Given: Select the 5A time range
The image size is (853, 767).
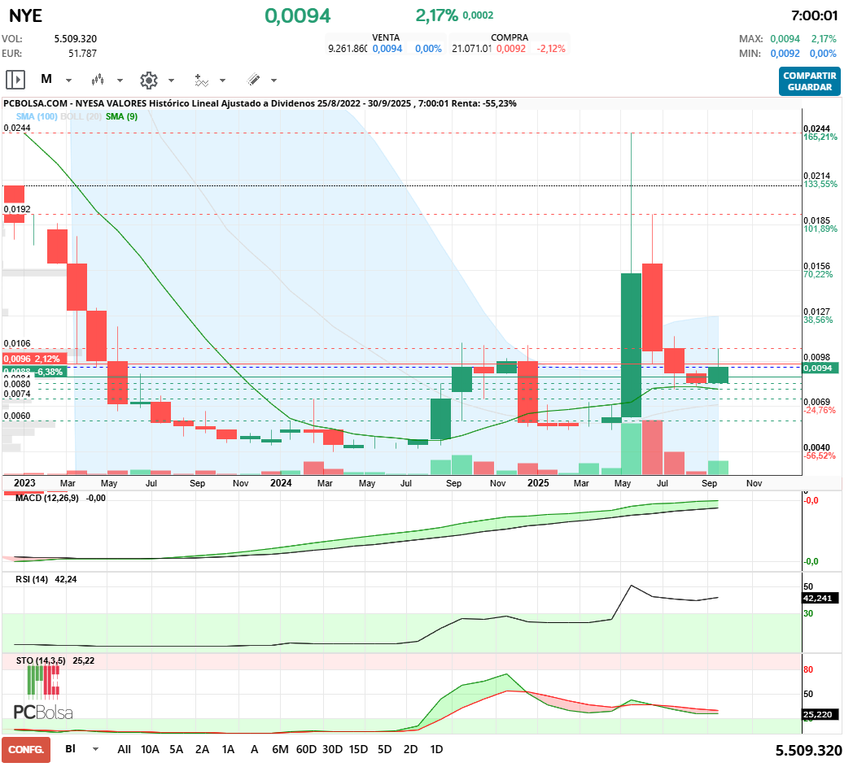Looking at the screenshot, I should (177, 749).
